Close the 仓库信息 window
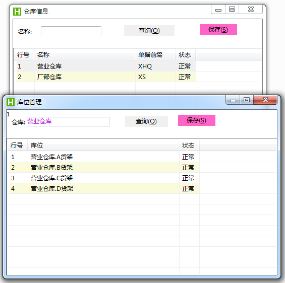 coord(251,10)
